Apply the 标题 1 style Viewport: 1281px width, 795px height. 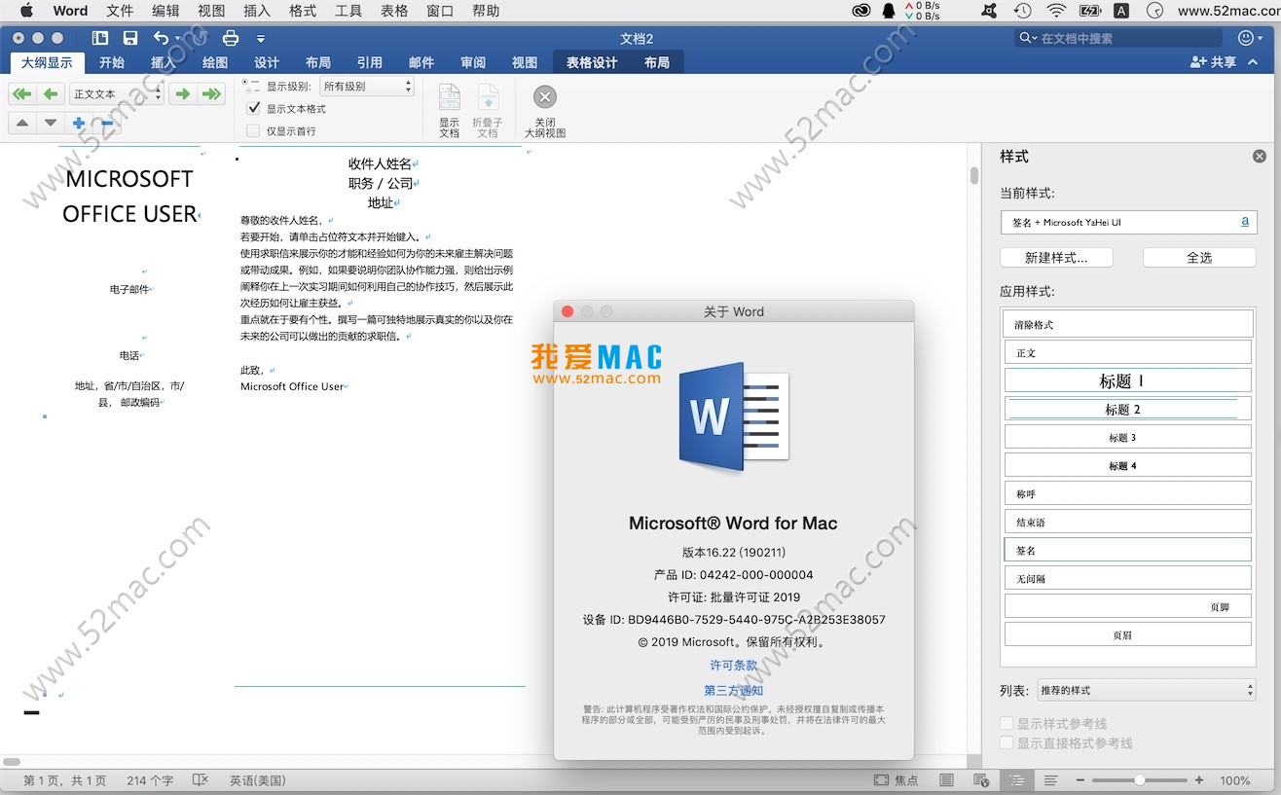point(1128,380)
